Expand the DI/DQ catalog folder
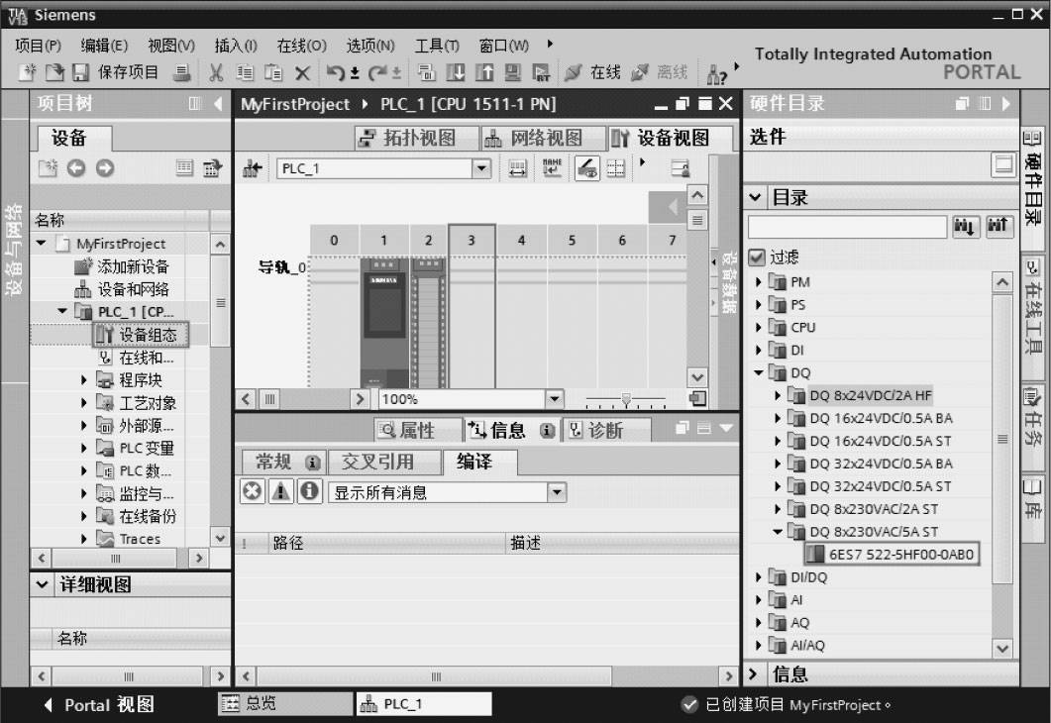Screen dimensions: 1051x723 coord(759,577)
